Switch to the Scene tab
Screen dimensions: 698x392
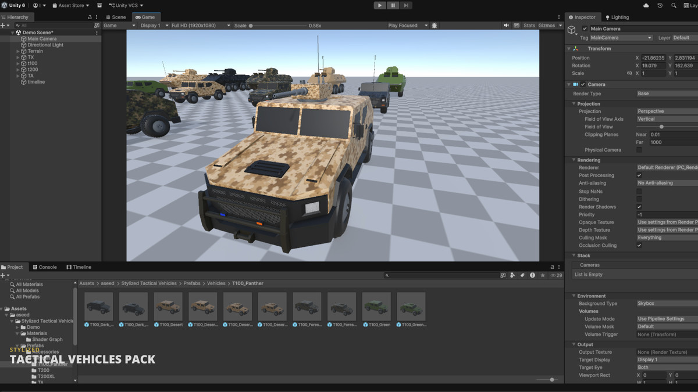(x=115, y=17)
